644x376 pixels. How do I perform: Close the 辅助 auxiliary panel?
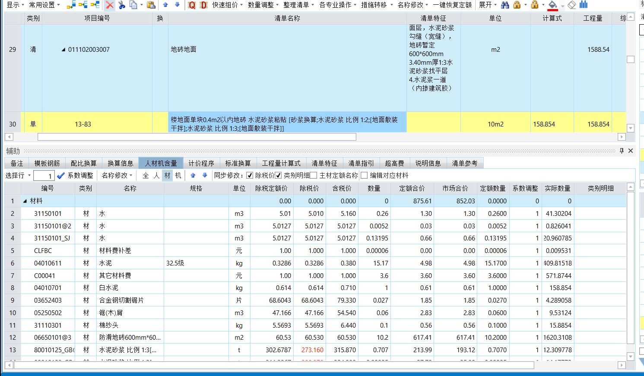tap(631, 151)
